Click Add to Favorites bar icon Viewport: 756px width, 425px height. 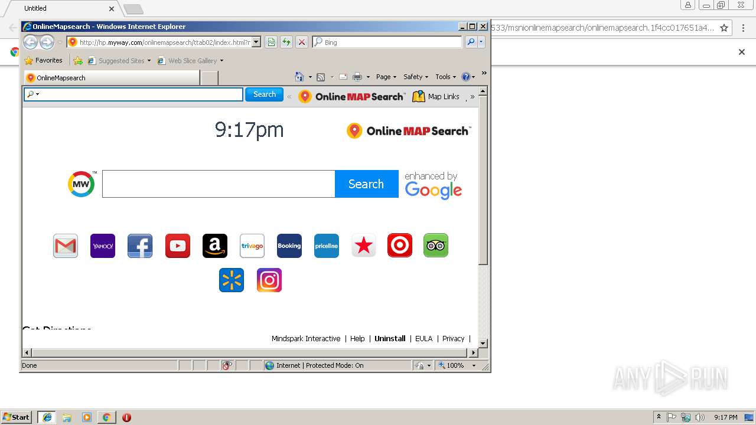coord(78,60)
